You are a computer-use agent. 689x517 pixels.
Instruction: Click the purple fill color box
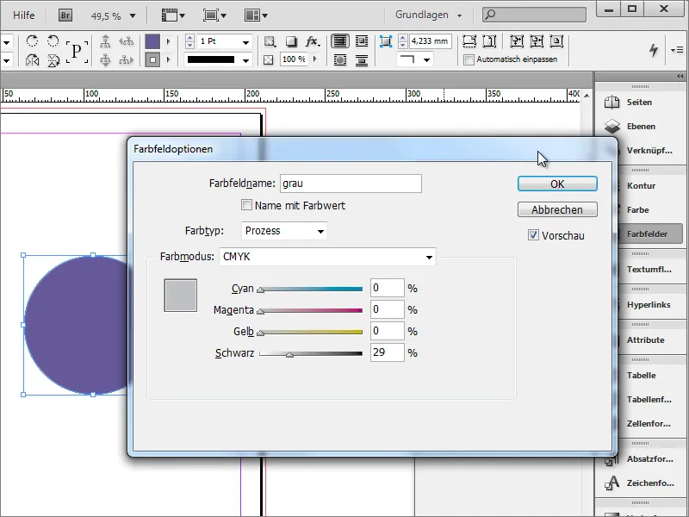pos(152,41)
